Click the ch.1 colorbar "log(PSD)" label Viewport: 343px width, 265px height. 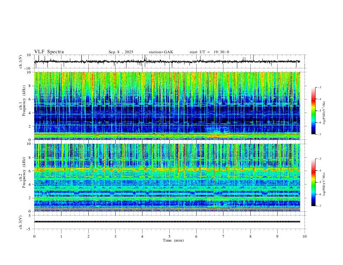[324, 113]
